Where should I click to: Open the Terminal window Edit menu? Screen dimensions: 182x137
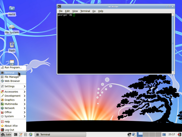67,11
